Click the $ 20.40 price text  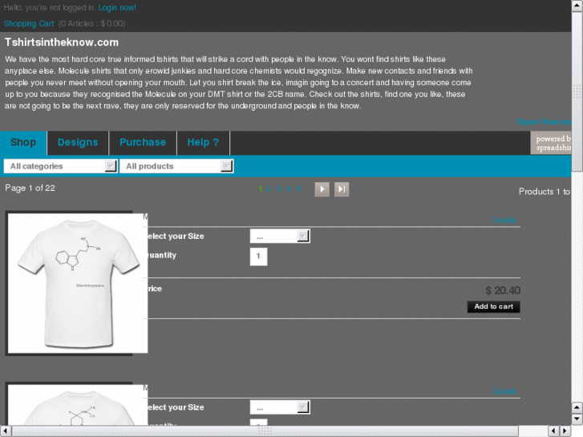point(503,290)
